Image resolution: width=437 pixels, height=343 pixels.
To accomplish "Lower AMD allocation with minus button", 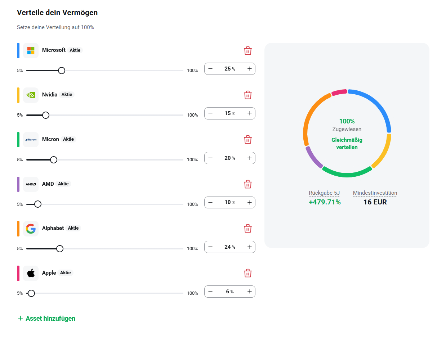I will point(210,202).
